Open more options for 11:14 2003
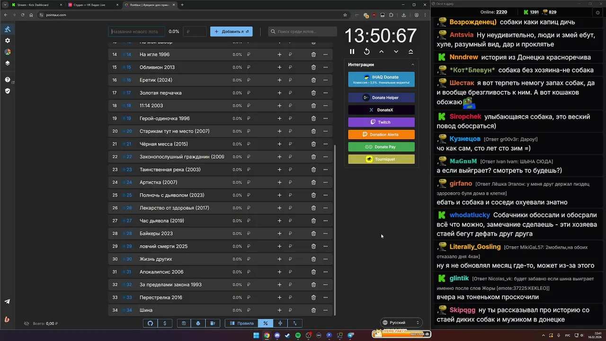This screenshot has height=341, width=606. [325, 106]
